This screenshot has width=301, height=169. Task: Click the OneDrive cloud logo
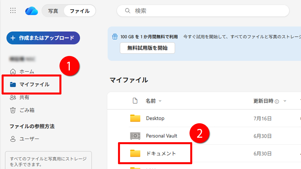pyautogui.click(x=31, y=11)
